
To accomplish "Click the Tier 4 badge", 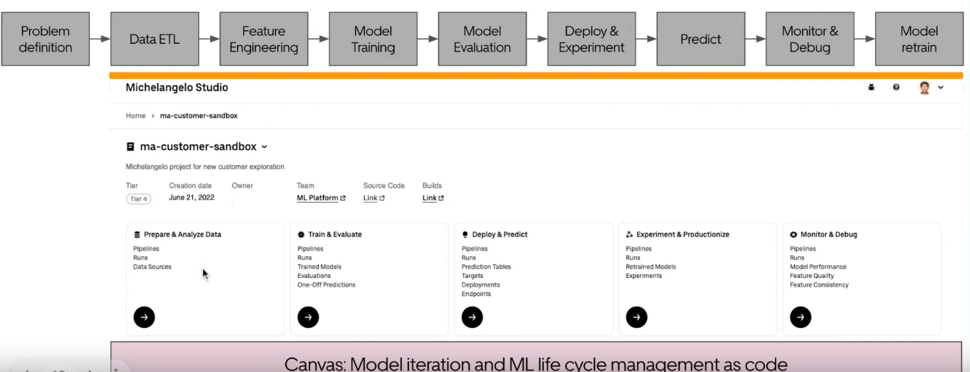I will pos(137,199).
